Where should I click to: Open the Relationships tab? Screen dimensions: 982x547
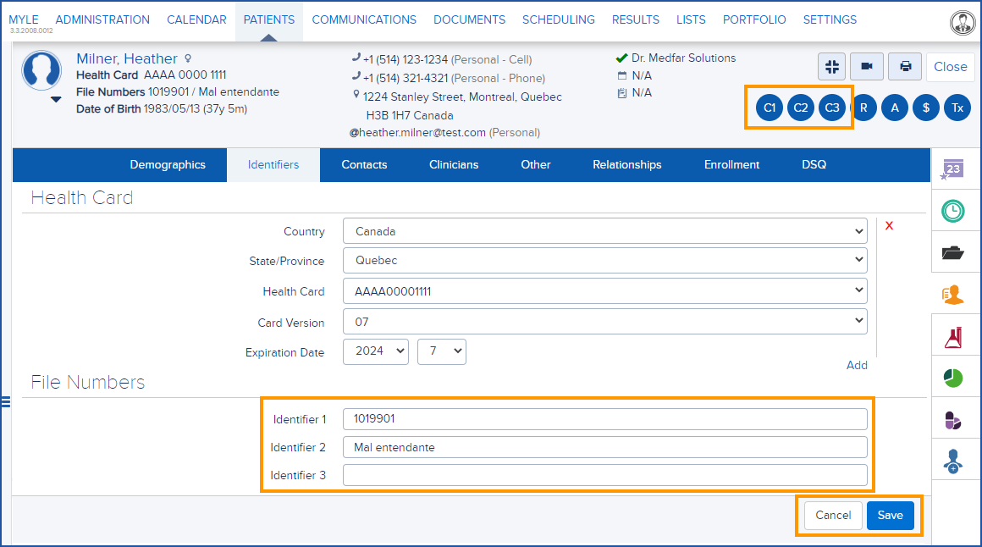click(626, 164)
